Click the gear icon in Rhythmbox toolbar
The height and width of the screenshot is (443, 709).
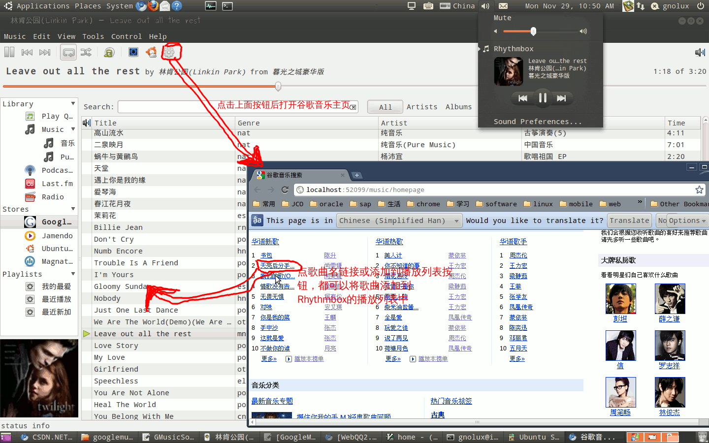169,52
